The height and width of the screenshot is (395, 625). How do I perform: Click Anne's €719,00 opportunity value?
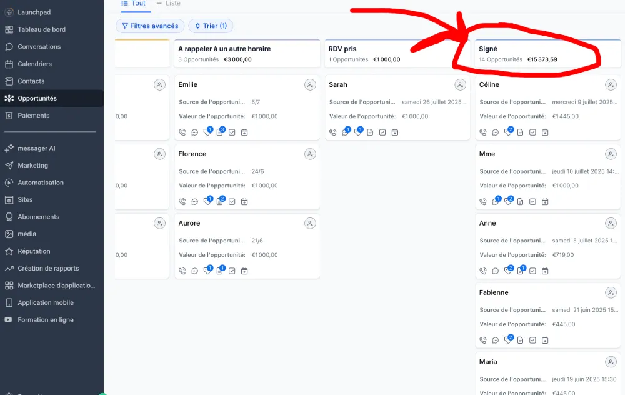click(563, 255)
